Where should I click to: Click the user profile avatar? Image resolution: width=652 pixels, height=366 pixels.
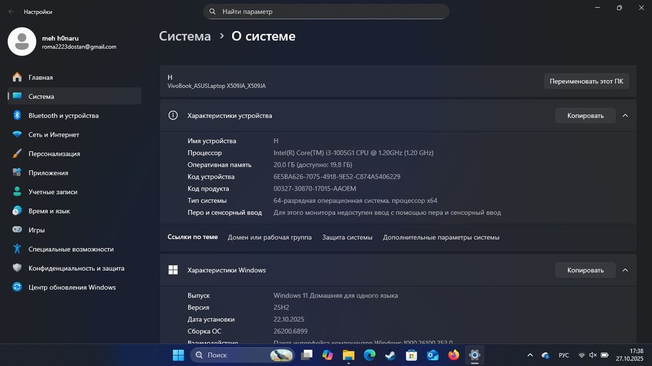22,42
